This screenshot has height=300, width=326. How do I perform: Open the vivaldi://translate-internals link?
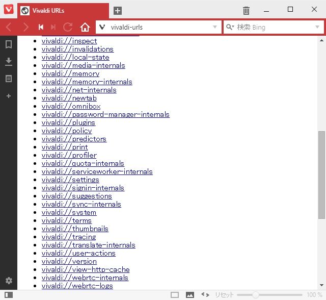coord(88,245)
